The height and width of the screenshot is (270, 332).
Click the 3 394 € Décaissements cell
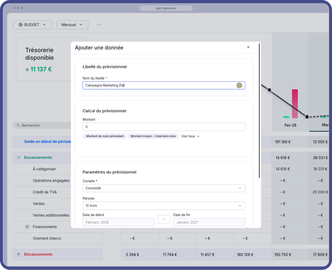[132, 255]
